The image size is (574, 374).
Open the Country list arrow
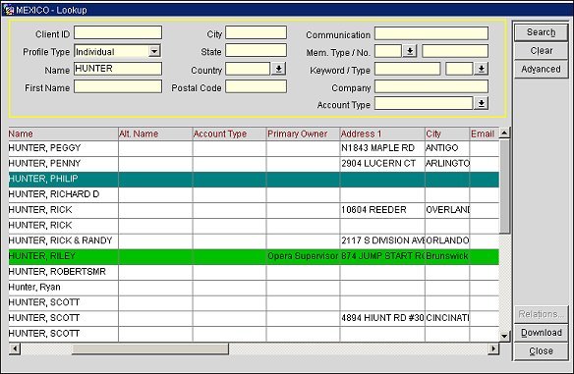[278, 69]
